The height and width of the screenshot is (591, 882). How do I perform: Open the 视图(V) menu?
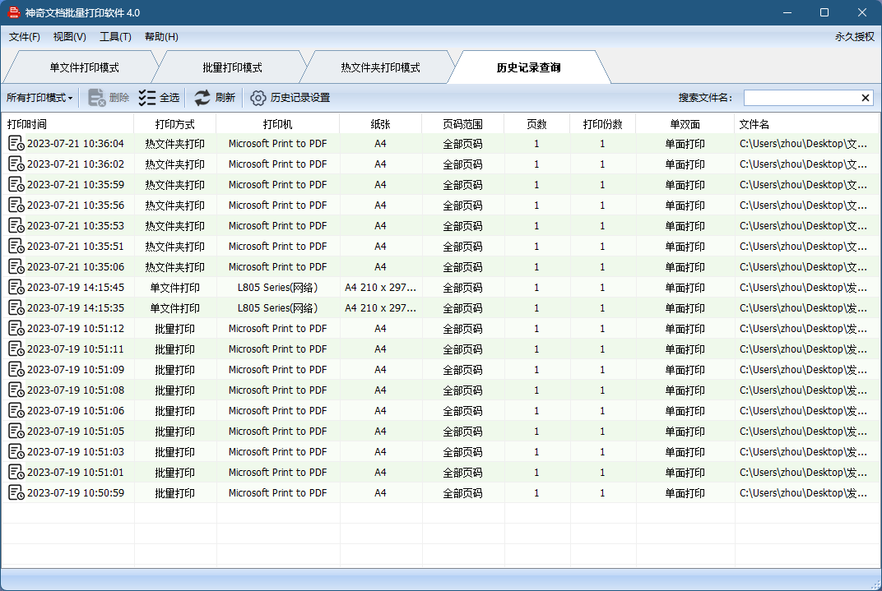coord(69,36)
